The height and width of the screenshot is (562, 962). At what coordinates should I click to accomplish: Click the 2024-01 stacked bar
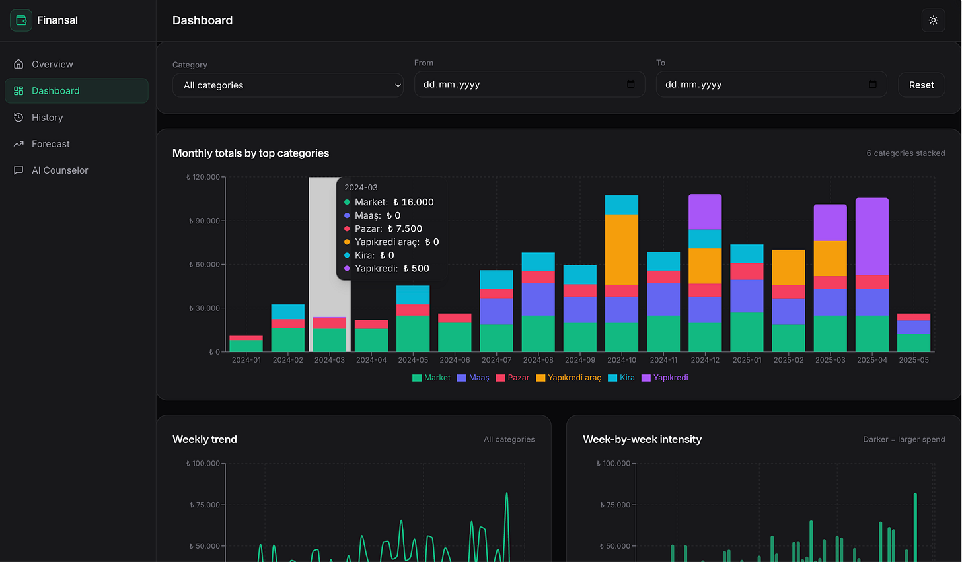pyautogui.click(x=246, y=344)
